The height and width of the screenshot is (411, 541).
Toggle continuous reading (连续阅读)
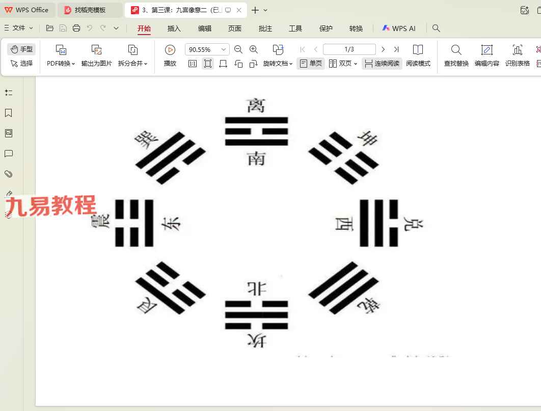pyautogui.click(x=382, y=64)
